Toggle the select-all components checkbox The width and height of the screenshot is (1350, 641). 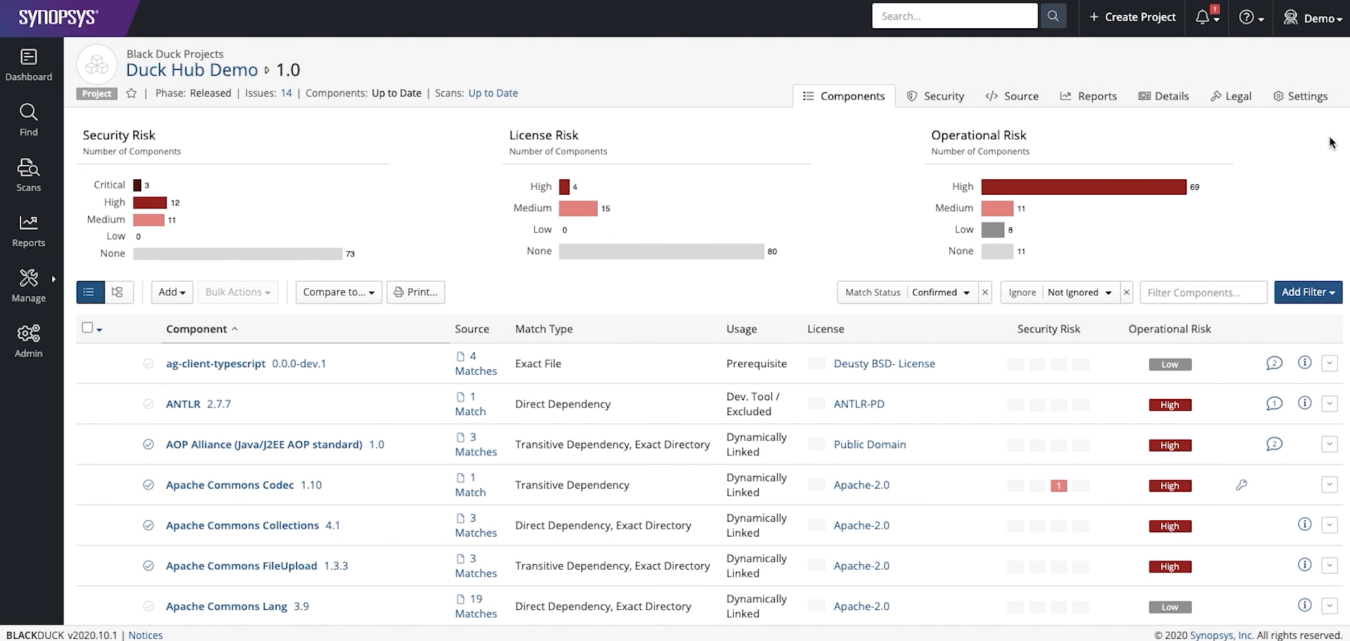pos(88,328)
